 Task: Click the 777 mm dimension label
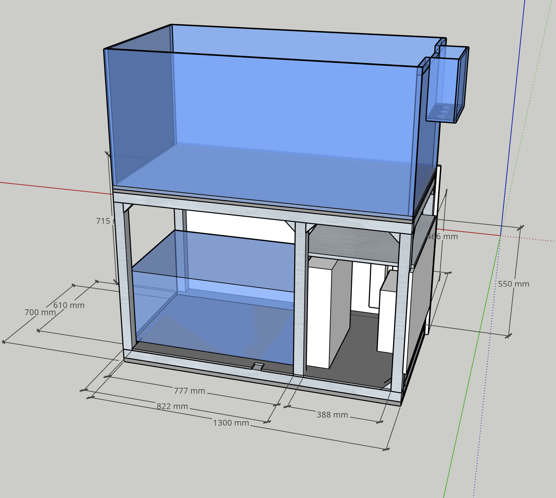tap(189, 391)
